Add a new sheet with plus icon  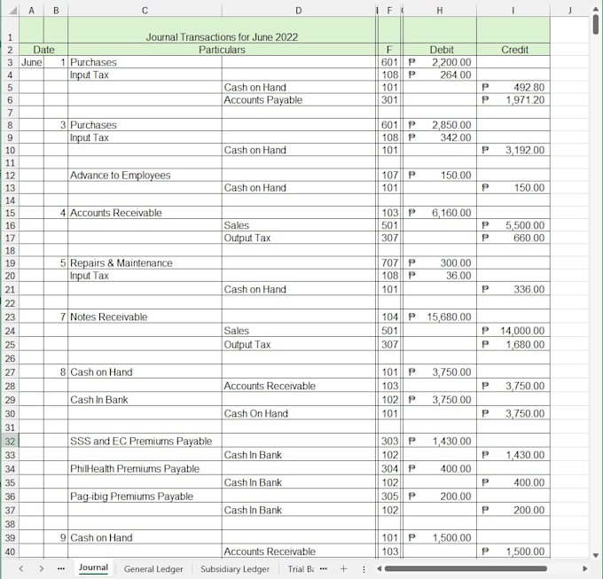pyautogui.click(x=343, y=568)
